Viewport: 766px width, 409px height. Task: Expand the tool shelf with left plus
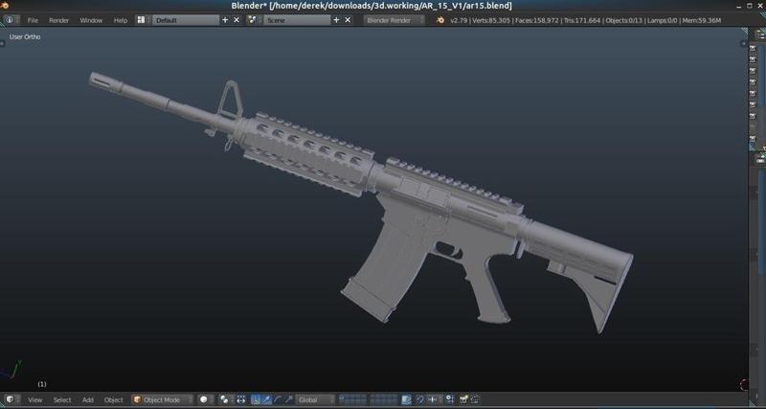(x=2, y=43)
